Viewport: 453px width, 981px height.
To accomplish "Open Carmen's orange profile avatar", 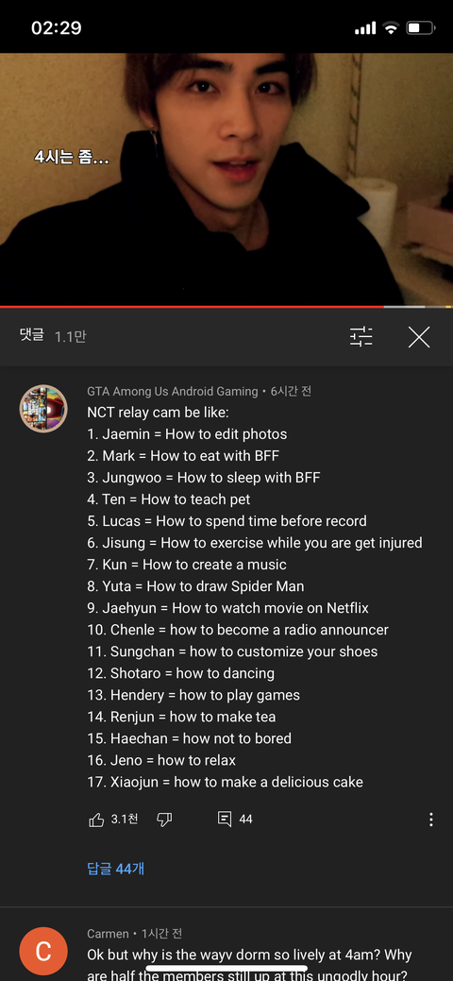I will (43, 951).
